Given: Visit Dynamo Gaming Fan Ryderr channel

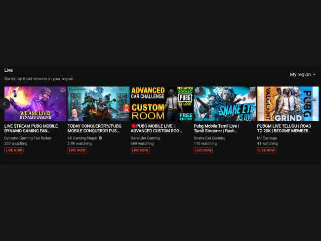Looking at the screenshot, I should click(x=28, y=138).
